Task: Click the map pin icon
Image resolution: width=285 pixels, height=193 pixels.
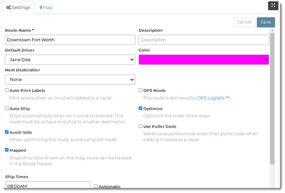Action: point(41,7)
